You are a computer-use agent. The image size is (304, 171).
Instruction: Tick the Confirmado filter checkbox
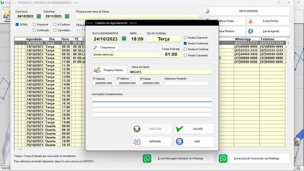point(34,30)
